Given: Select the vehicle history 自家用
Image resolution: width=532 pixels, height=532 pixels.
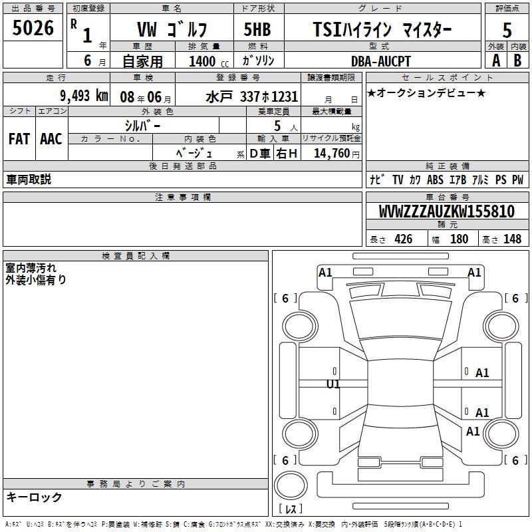Looking at the screenshot, I should click(142, 61).
